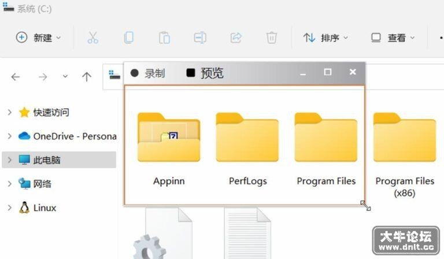Maximize the recorder window
The height and width of the screenshot is (259, 444).
tap(328, 72)
